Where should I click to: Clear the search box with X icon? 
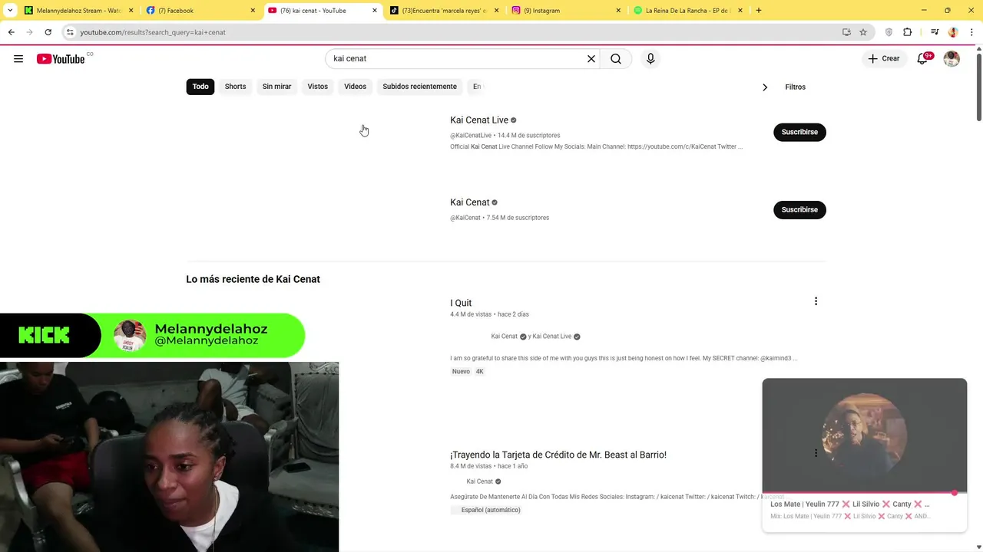tap(591, 59)
